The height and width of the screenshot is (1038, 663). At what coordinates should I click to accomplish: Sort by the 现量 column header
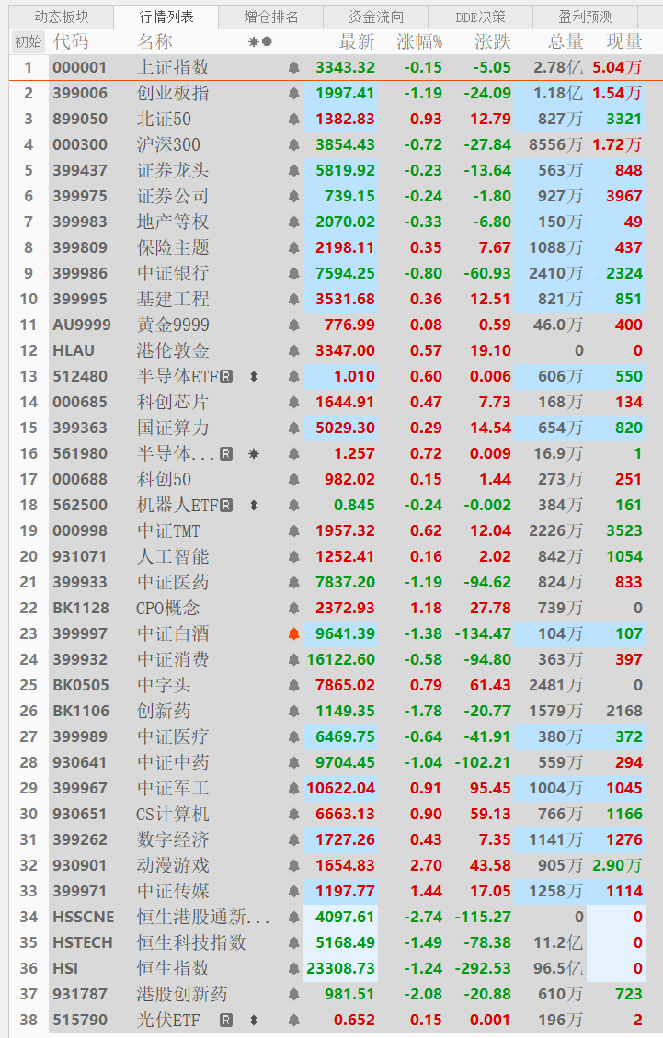point(624,42)
